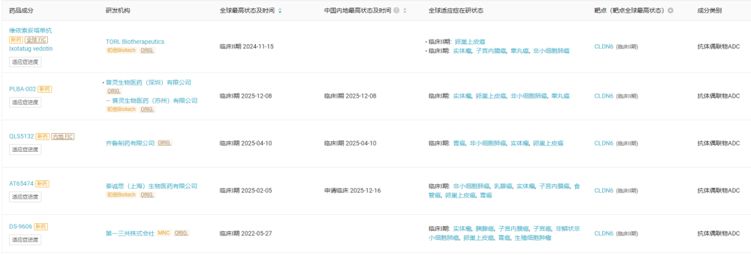Open 齐鲁制药有限公司 link

click(130, 143)
